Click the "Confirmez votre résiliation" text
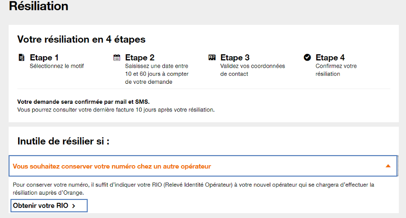Viewport: 406px width, 218px height. (x=336, y=70)
